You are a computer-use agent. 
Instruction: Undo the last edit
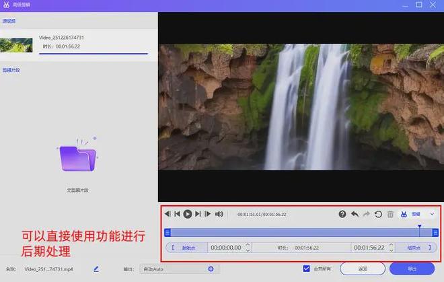coord(355,214)
